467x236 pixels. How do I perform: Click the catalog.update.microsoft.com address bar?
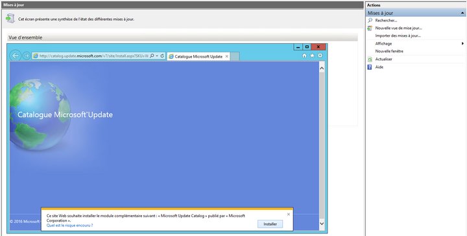94,56
